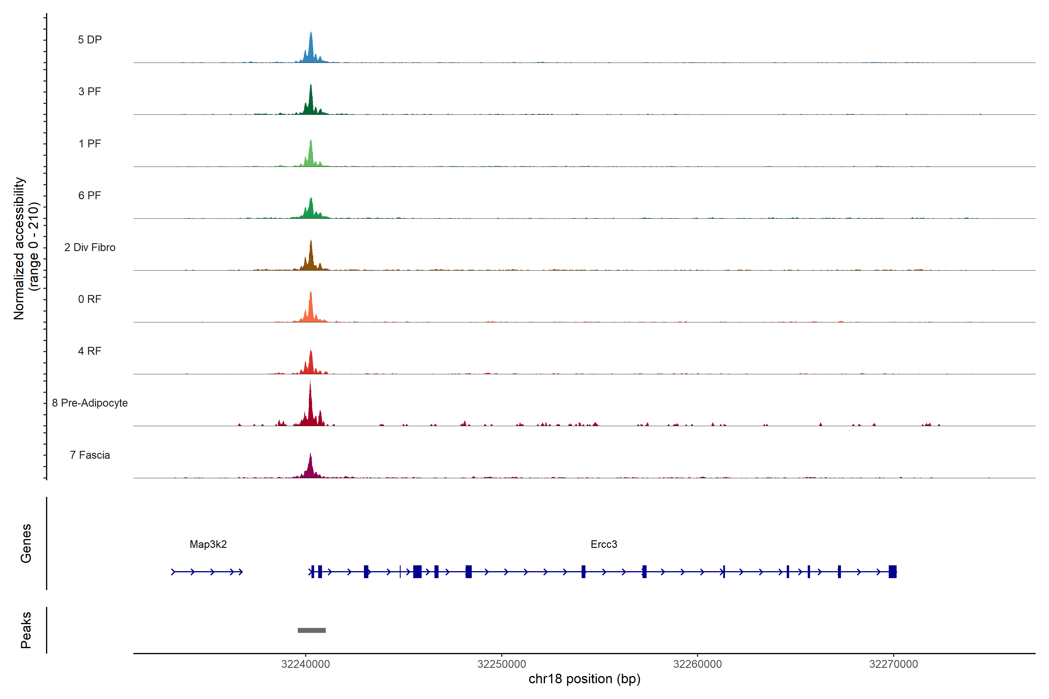Screen dimensions: 1049x699
Task: Select the 3 PF track label
Action: point(90,91)
